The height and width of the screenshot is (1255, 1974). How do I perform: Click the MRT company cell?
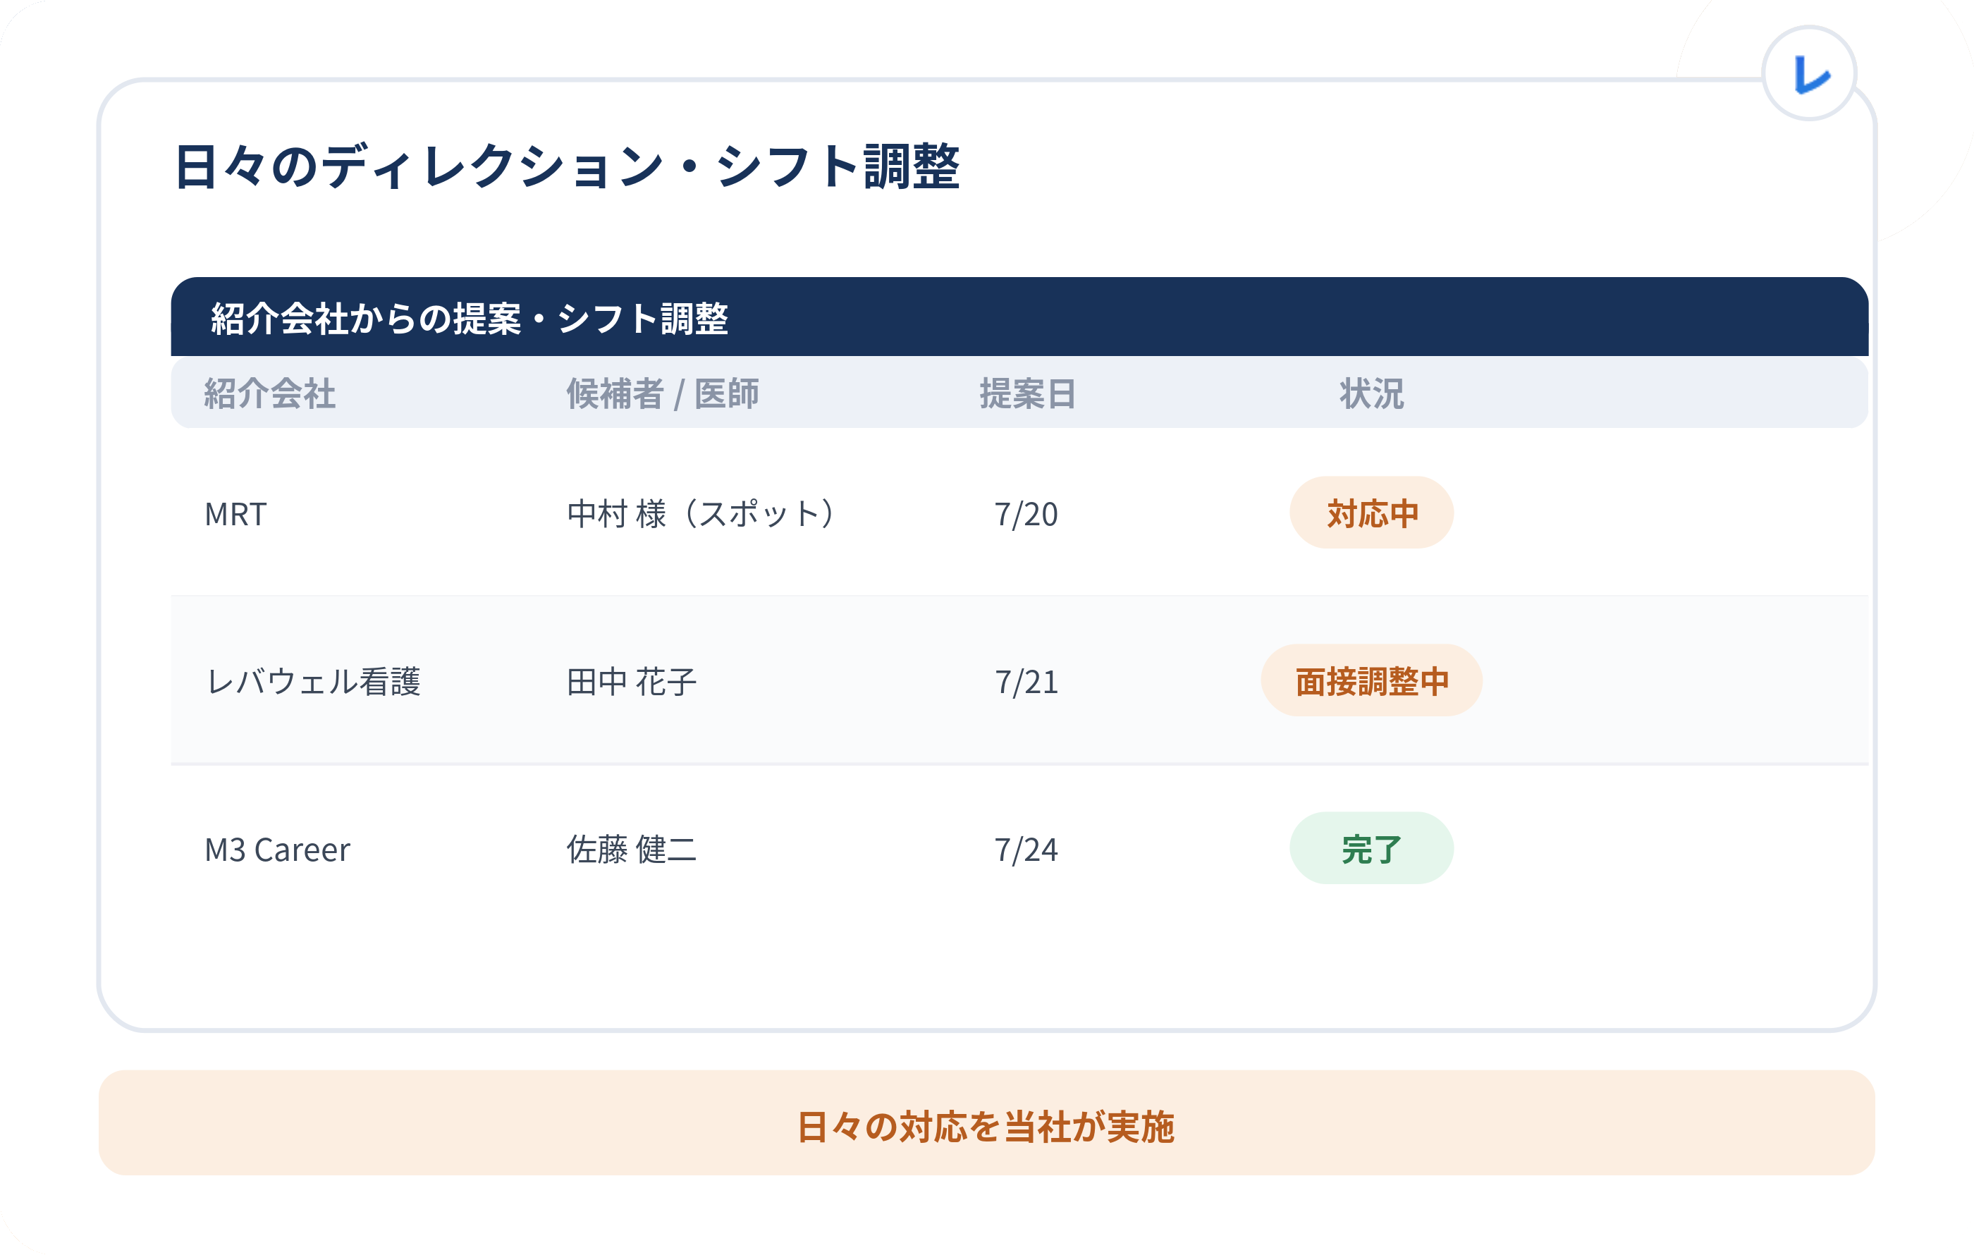(235, 514)
